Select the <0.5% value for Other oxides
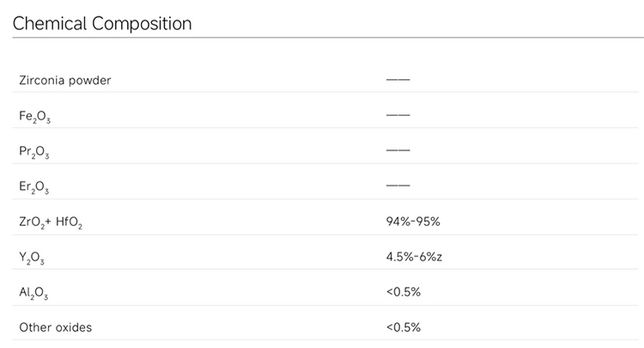This screenshot has width=644, height=348. pyautogui.click(x=404, y=327)
